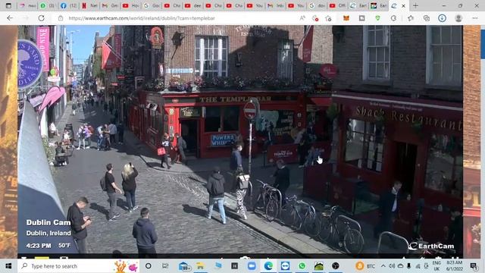
Task: View site information lock icon
Action: point(61,18)
